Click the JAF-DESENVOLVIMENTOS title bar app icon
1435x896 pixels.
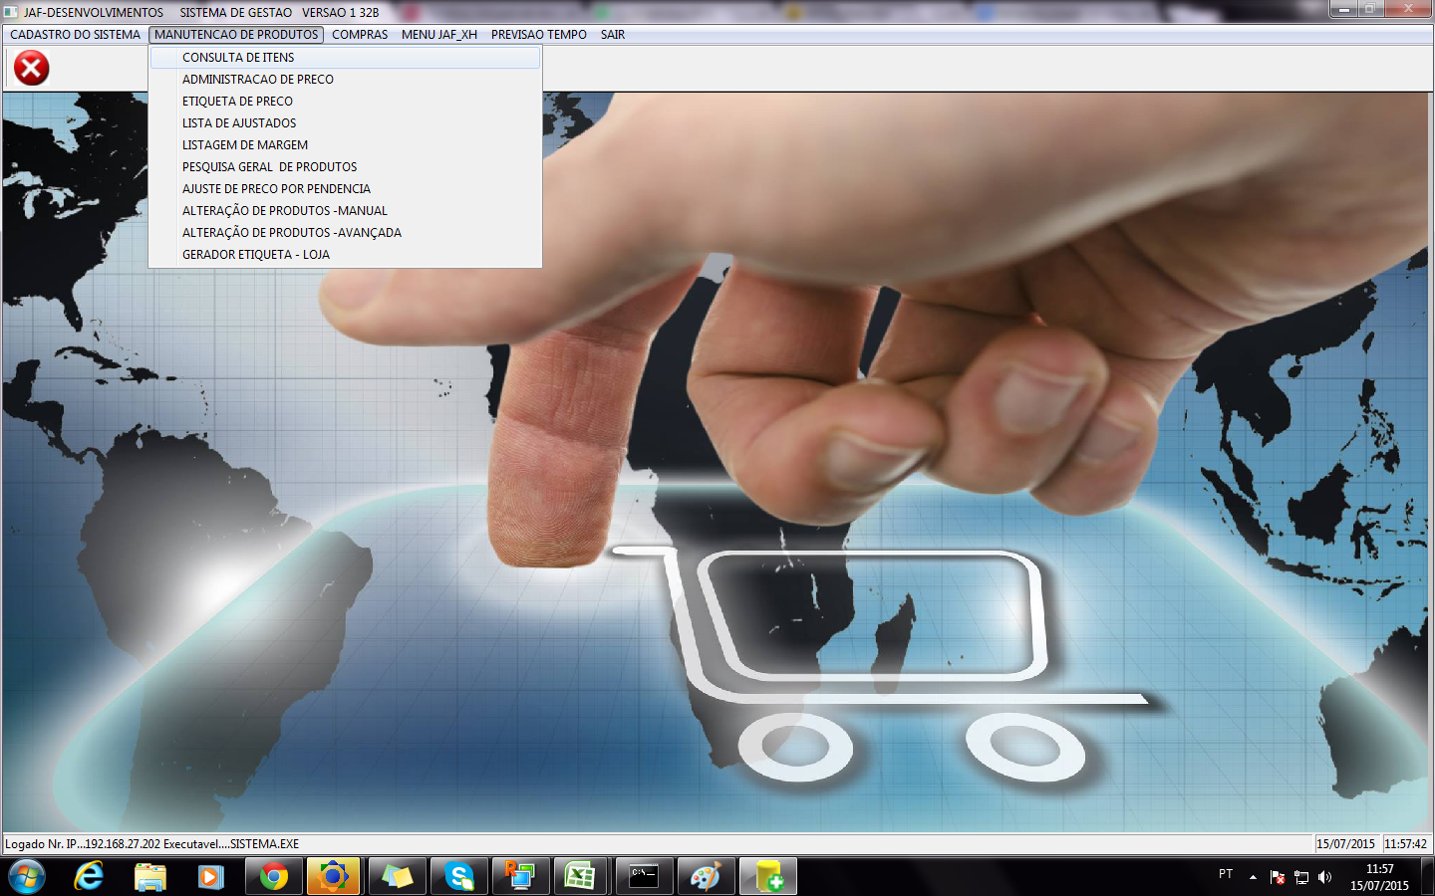11,12
